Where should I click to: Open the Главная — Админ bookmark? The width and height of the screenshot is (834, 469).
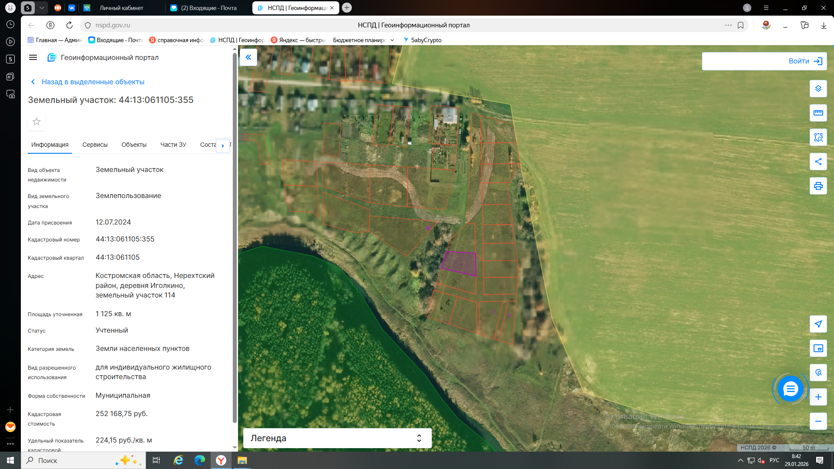(55, 40)
